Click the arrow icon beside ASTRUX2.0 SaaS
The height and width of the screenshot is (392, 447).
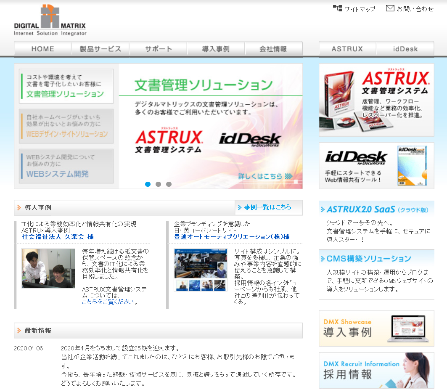coord(323,209)
